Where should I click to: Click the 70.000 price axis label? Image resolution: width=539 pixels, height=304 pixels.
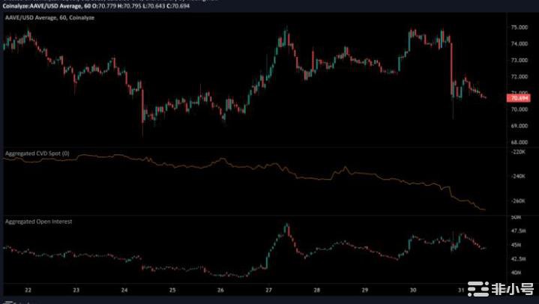point(520,109)
